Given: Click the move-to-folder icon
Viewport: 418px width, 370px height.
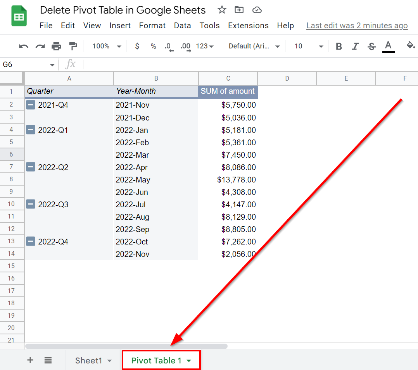Looking at the screenshot, I should pos(239,10).
